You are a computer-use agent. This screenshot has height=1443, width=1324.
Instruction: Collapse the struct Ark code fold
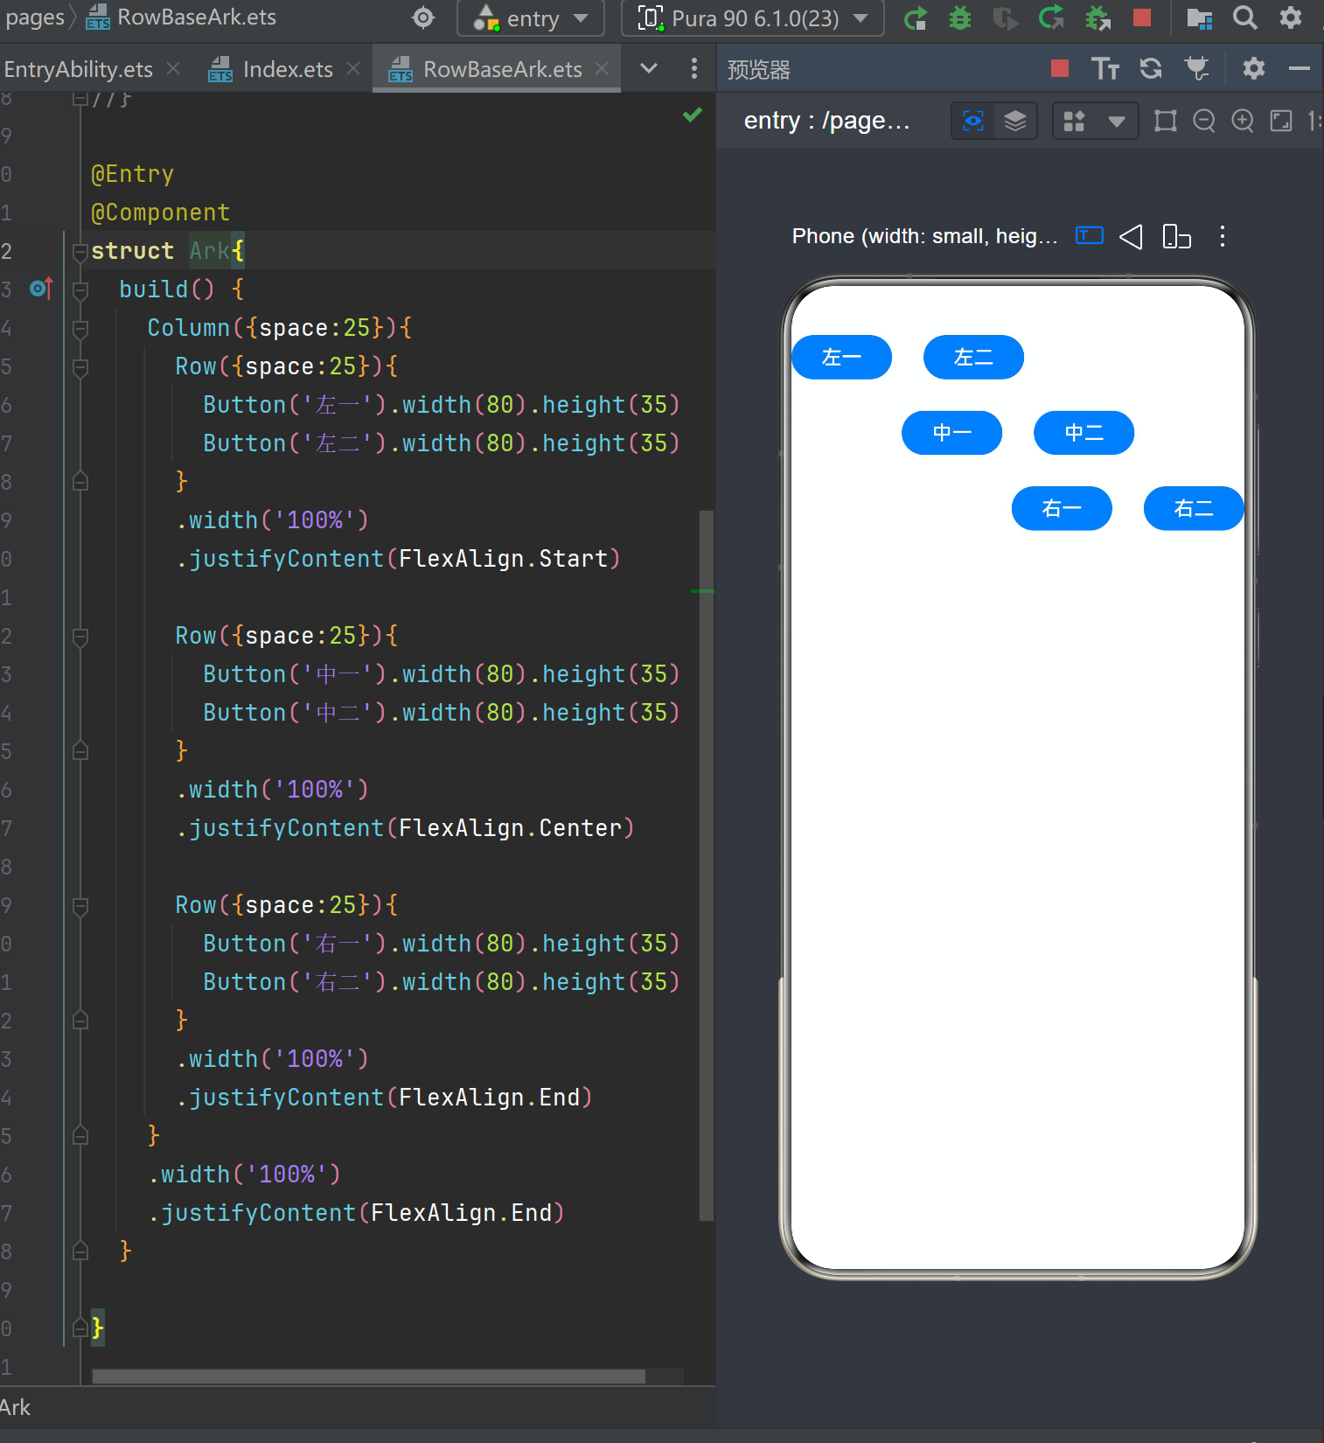[x=80, y=252]
